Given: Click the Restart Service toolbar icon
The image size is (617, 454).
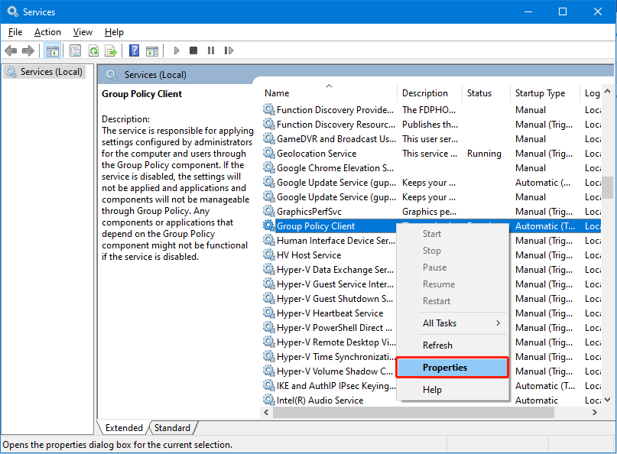Looking at the screenshot, I should point(227,51).
